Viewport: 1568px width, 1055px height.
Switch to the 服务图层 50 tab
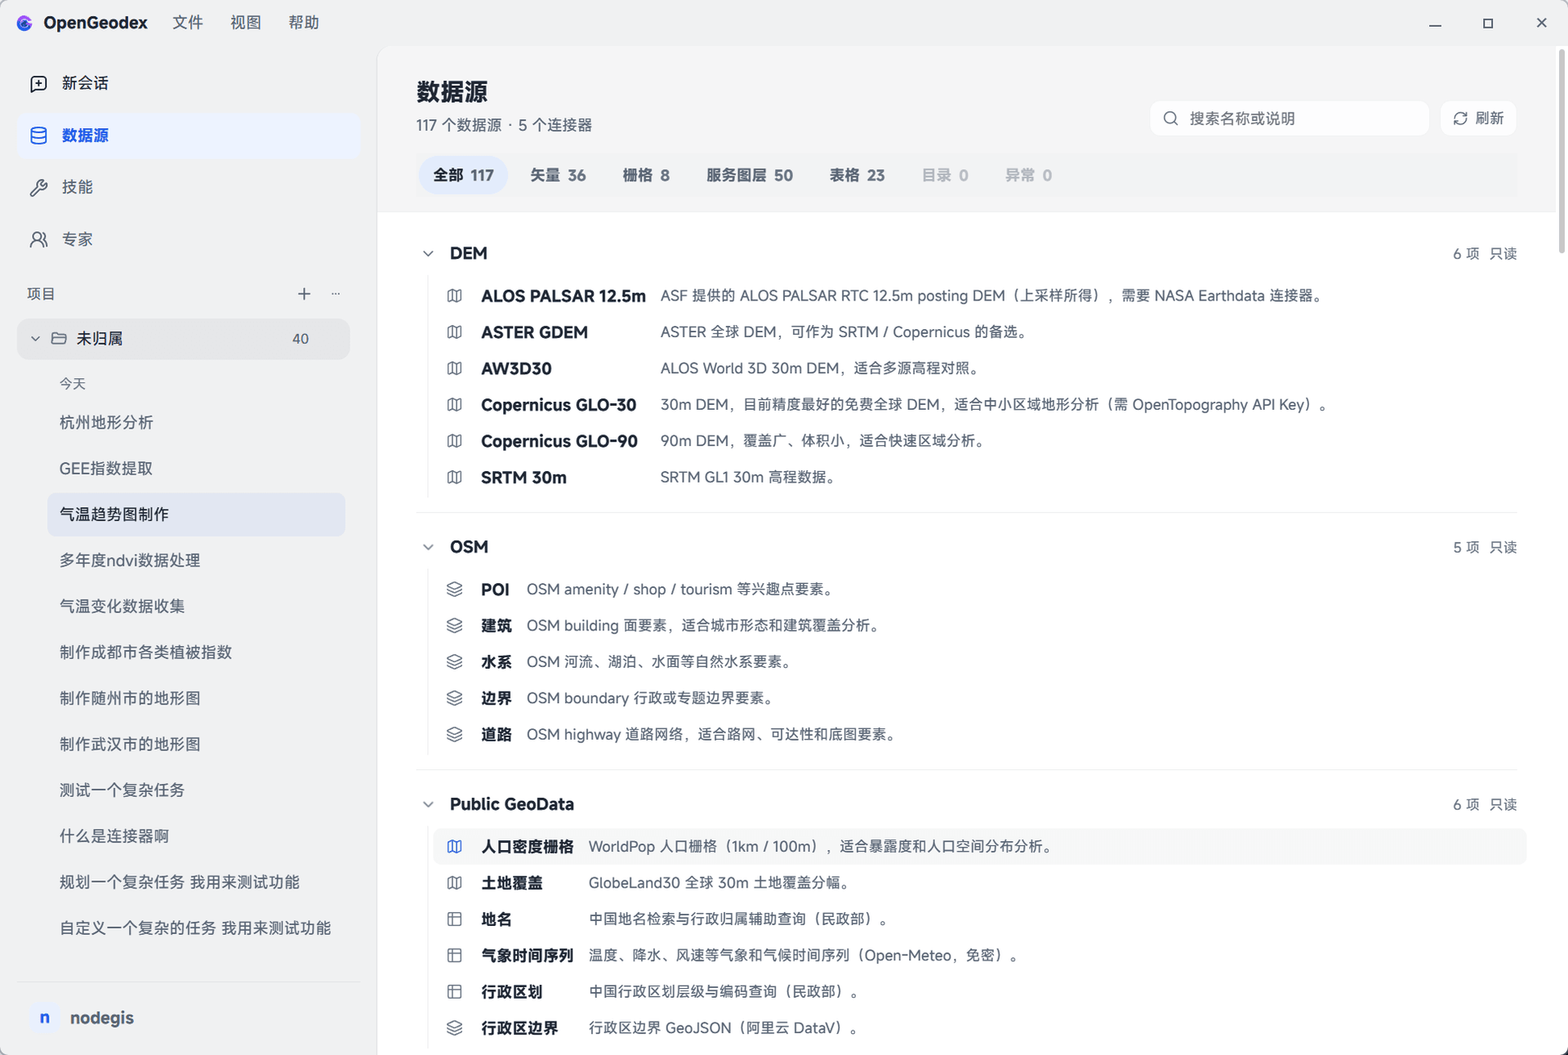tap(750, 176)
